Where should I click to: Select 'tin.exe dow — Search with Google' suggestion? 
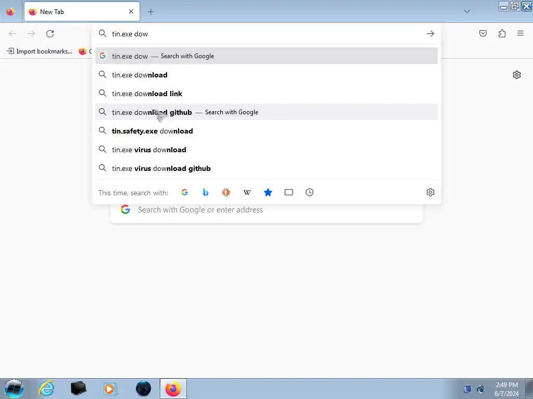266,56
